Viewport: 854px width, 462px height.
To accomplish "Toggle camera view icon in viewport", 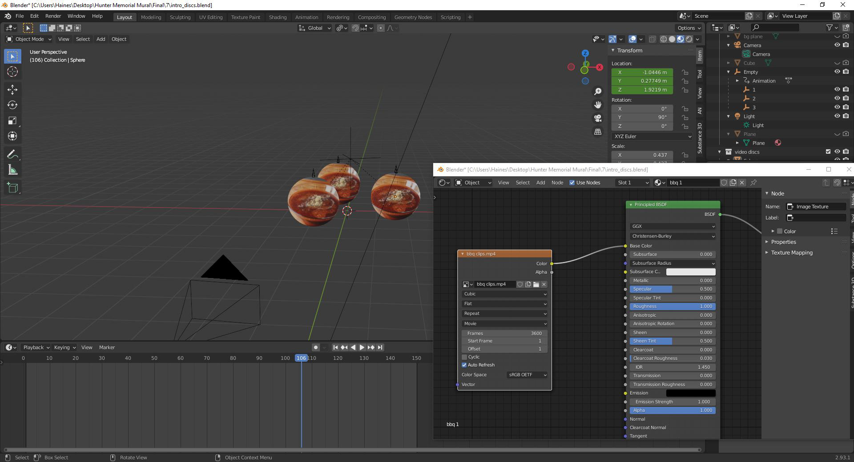I will pyautogui.click(x=598, y=118).
